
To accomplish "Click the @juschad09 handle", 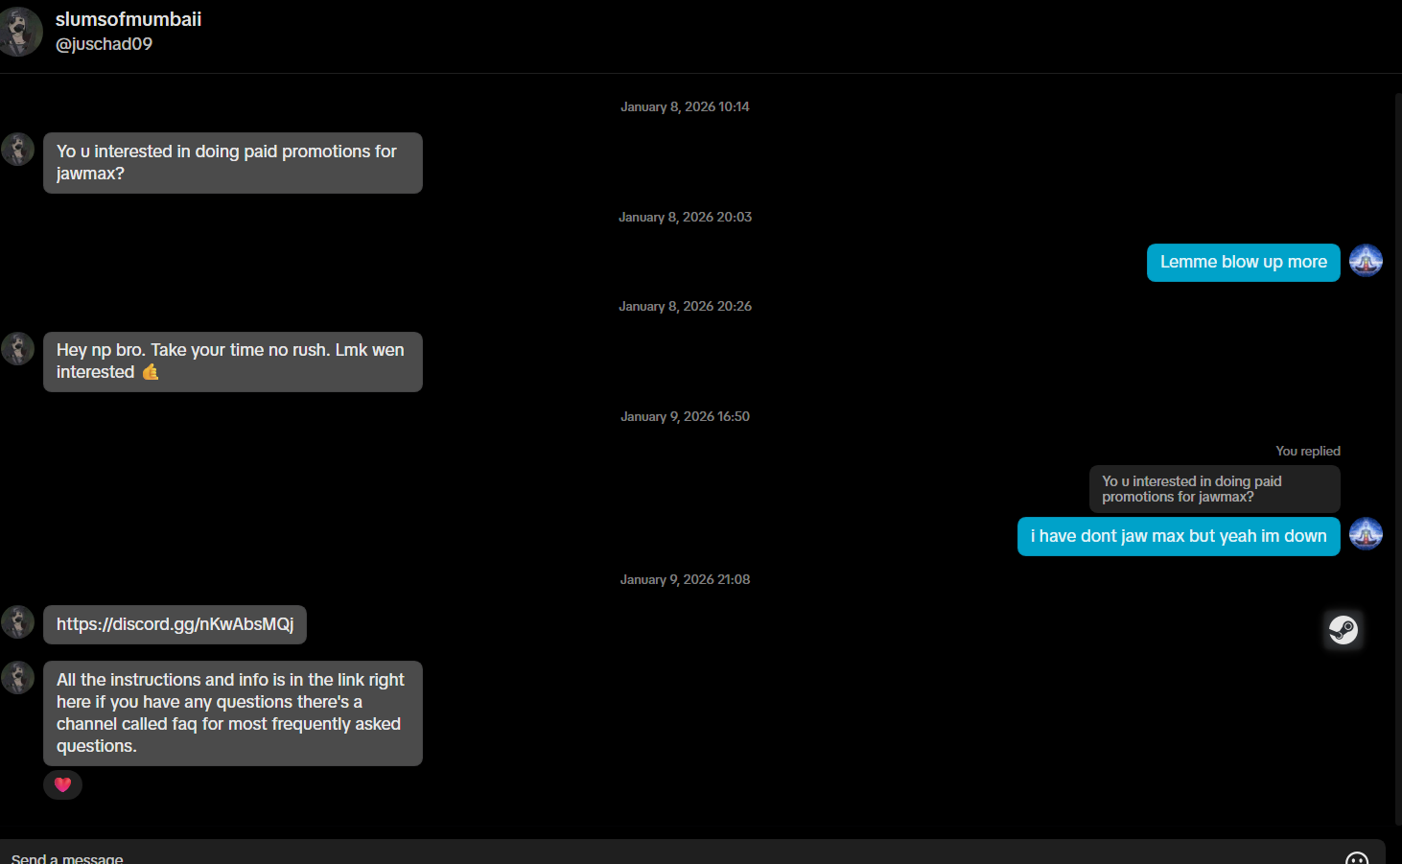I will [104, 44].
